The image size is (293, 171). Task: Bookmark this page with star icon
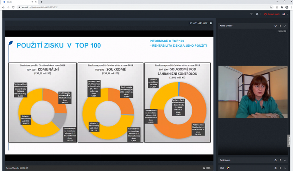click(x=271, y=7)
